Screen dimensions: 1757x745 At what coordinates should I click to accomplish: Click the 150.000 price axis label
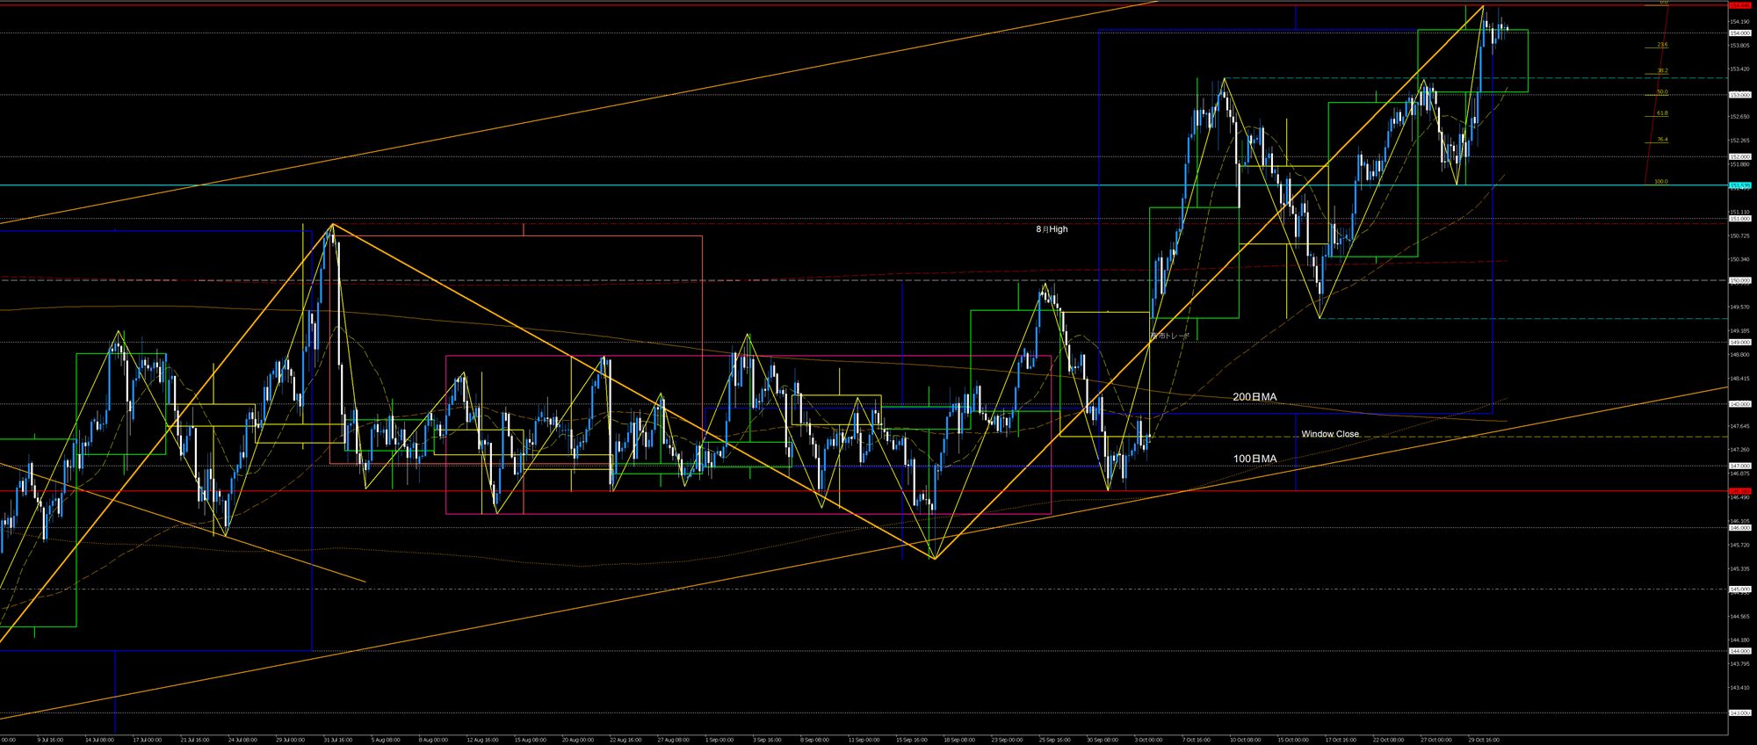[x=1739, y=280]
